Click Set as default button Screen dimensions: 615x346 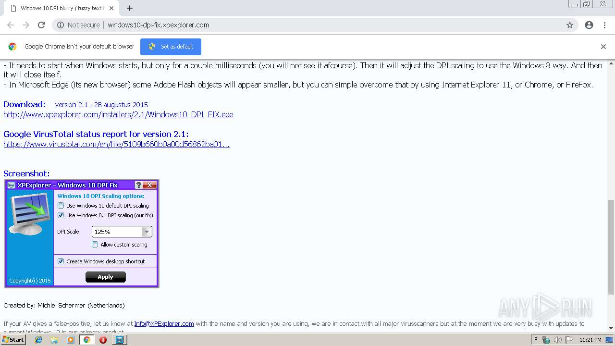(x=171, y=47)
